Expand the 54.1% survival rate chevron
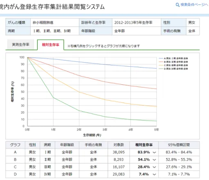The height and width of the screenshot is (180, 209). click(x=154, y=160)
